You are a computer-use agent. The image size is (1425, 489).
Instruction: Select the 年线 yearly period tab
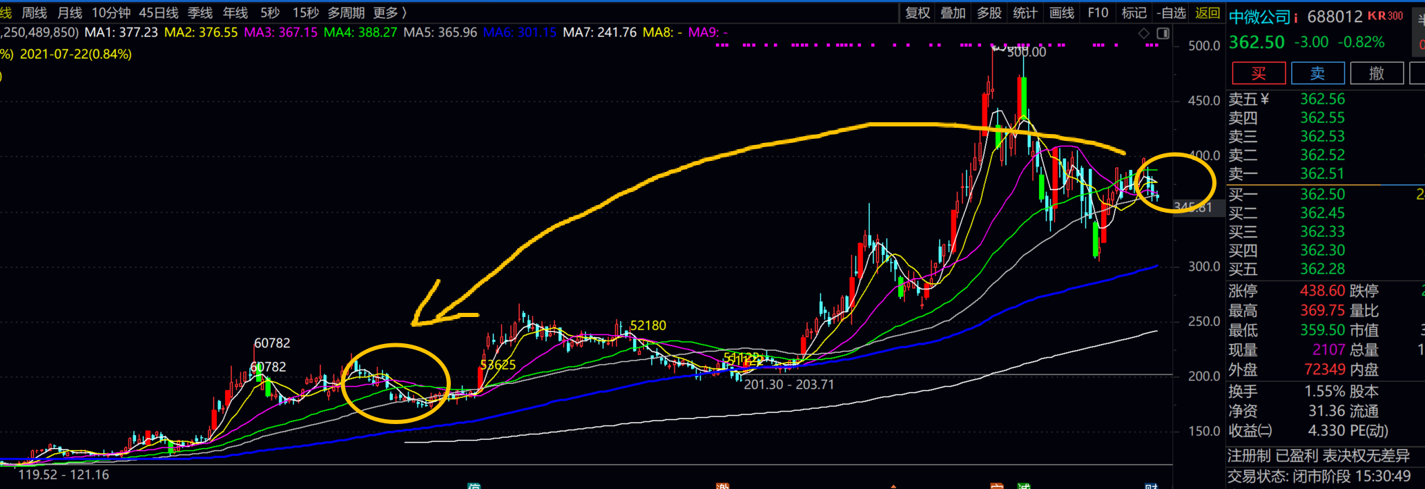(235, 13)
